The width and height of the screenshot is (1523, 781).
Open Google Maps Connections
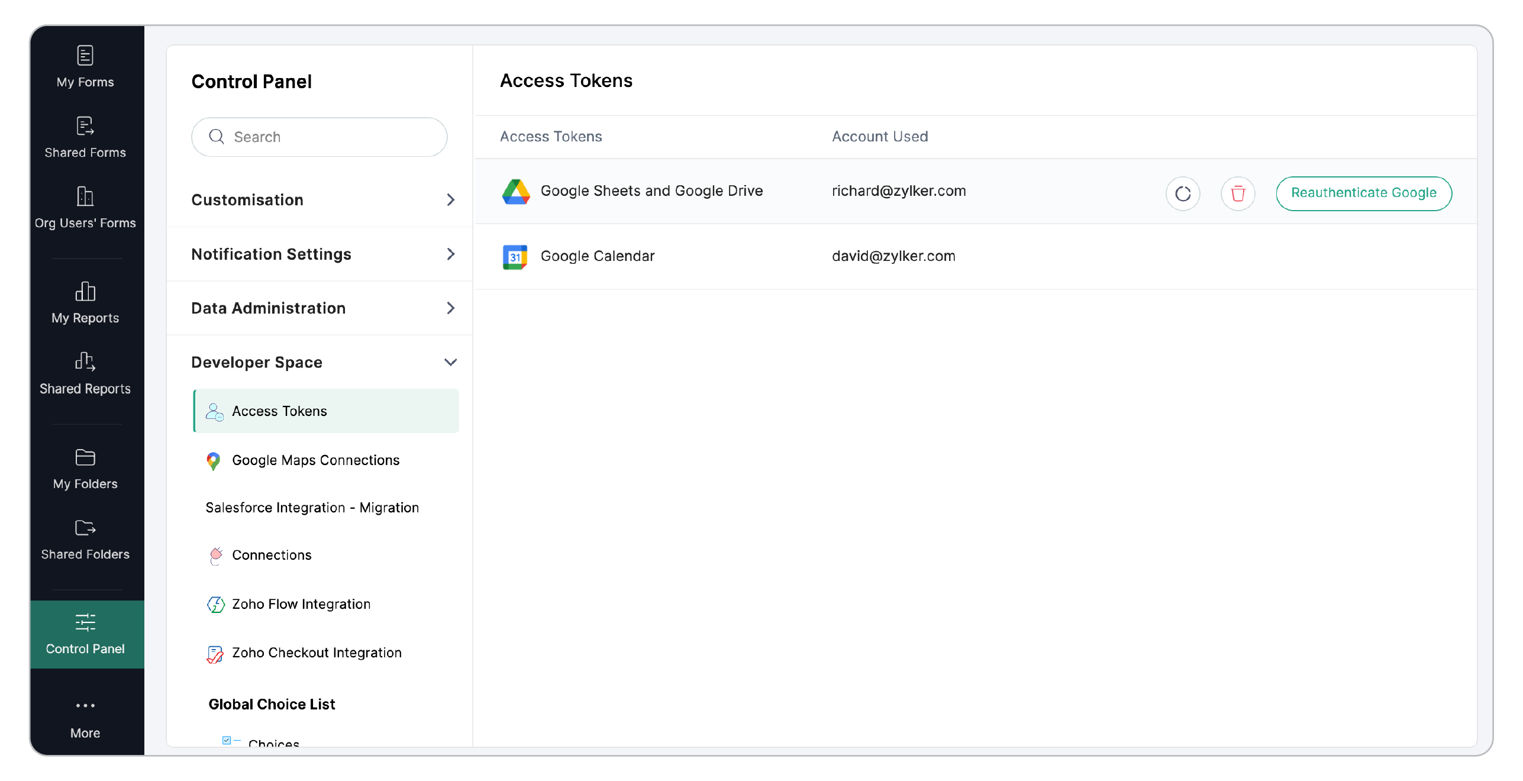[315, 460]
